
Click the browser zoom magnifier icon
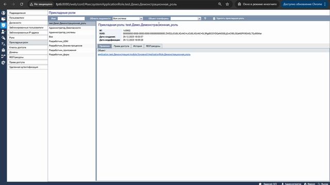(220, 4)
